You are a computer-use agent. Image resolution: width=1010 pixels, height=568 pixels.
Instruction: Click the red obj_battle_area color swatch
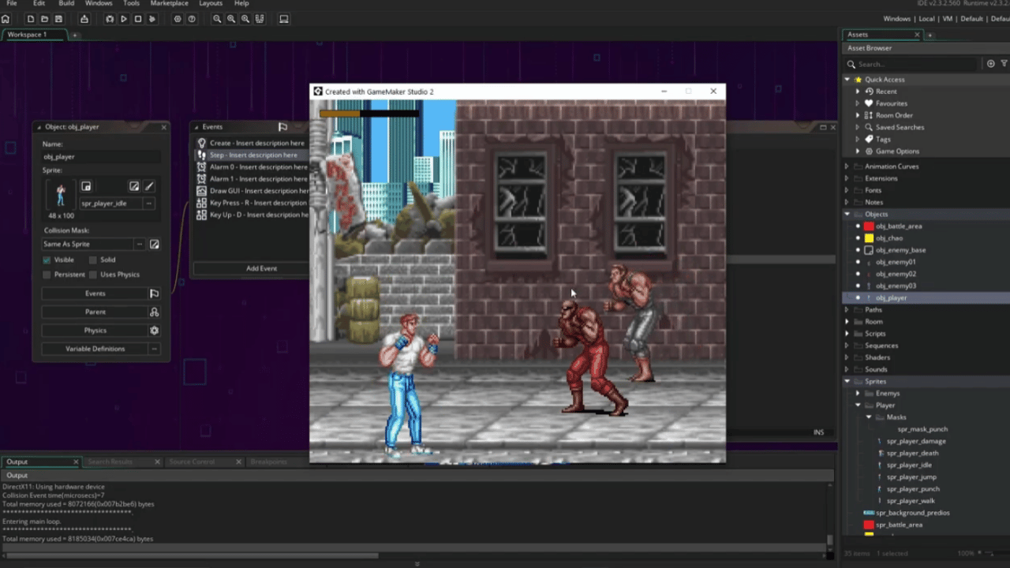[869, 226]
